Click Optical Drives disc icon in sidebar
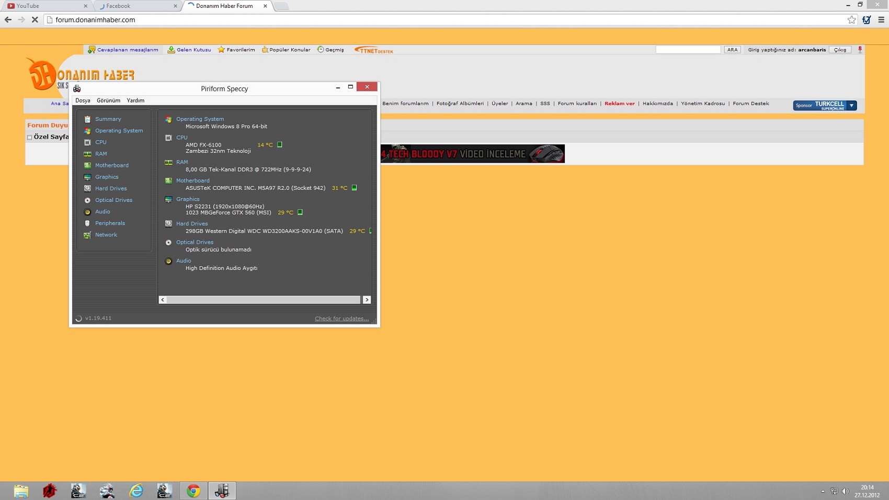889x500 pixels. [x=87, y=200]
